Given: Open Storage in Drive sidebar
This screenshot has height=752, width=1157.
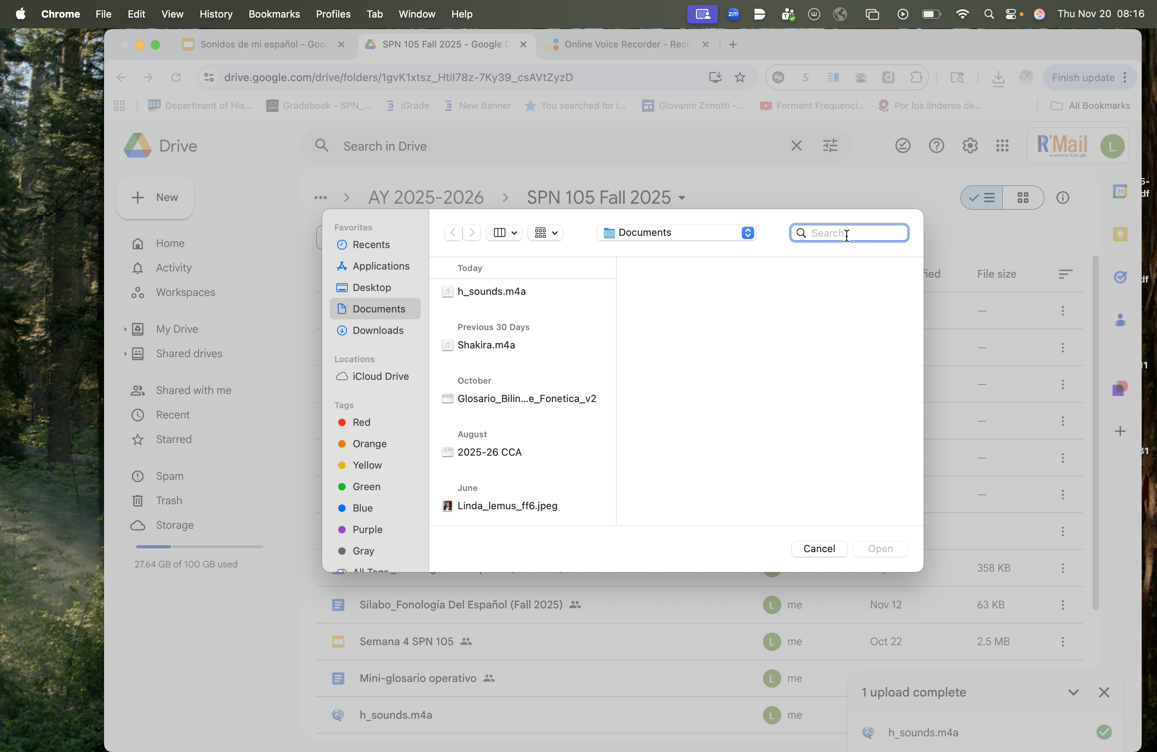Looking at the screenshot, I should (x=174, y=525).
